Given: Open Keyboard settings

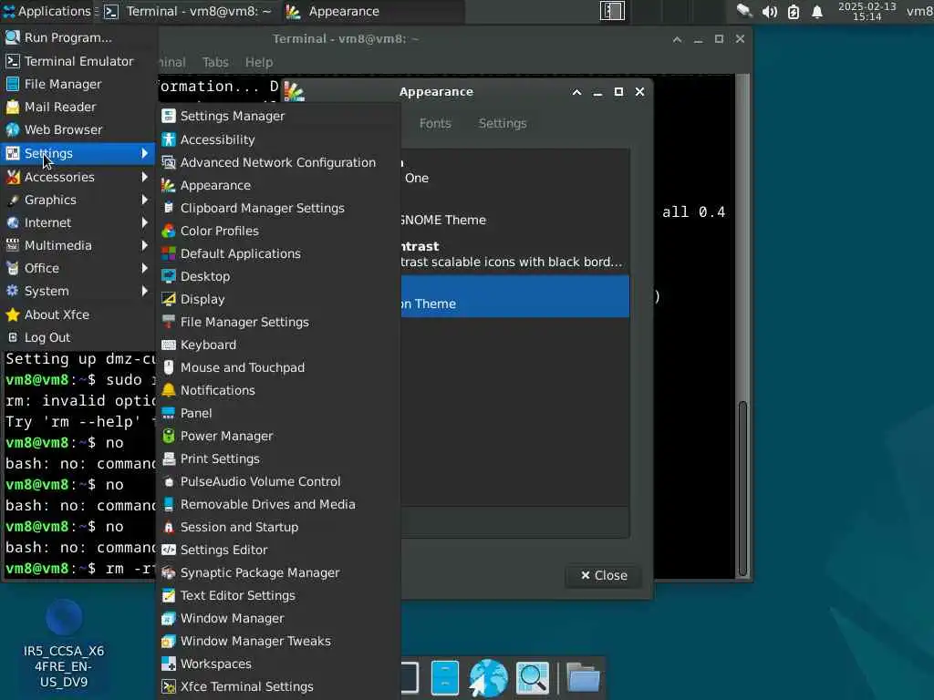Looking at the screenshot, I should pos(277,345).
